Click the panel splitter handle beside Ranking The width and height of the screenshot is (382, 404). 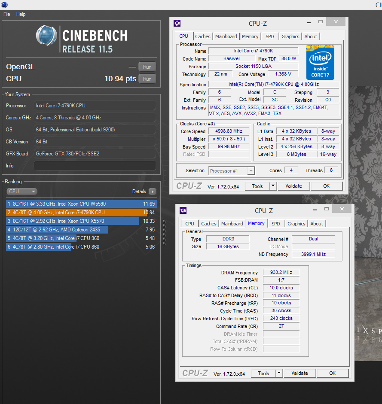pos(164,232)
